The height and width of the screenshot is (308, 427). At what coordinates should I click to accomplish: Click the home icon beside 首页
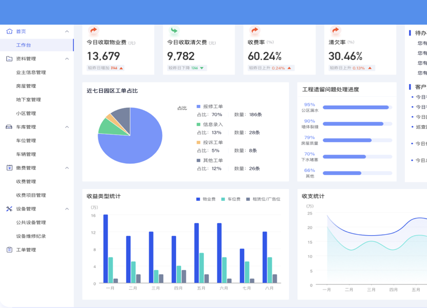coord(9,31)
